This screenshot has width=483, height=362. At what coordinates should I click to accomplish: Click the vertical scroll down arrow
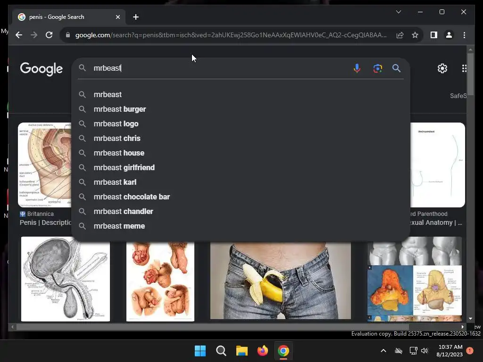coord(470,319)
